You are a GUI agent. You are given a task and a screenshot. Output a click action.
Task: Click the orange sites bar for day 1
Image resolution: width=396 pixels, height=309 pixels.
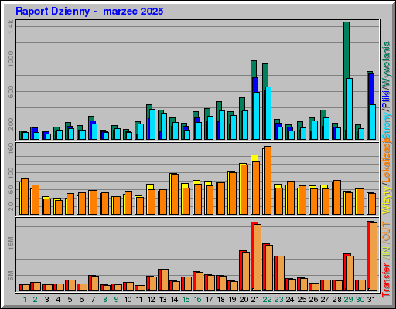tap(25, 196)
